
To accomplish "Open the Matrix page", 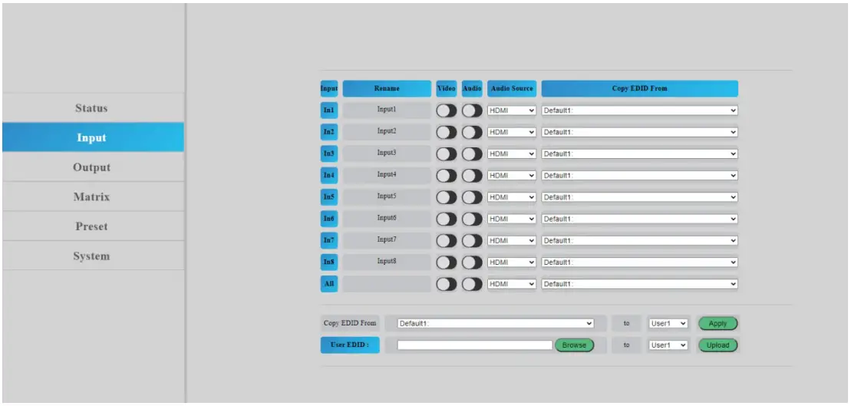I will 92,196.
